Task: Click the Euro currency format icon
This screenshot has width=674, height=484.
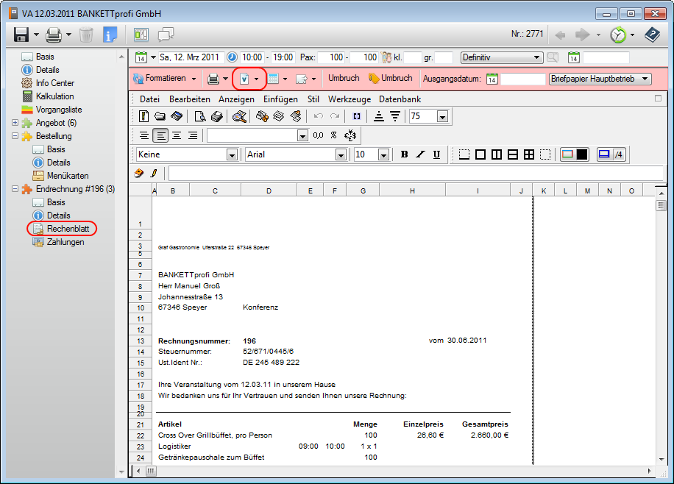Action: point(350,135)
